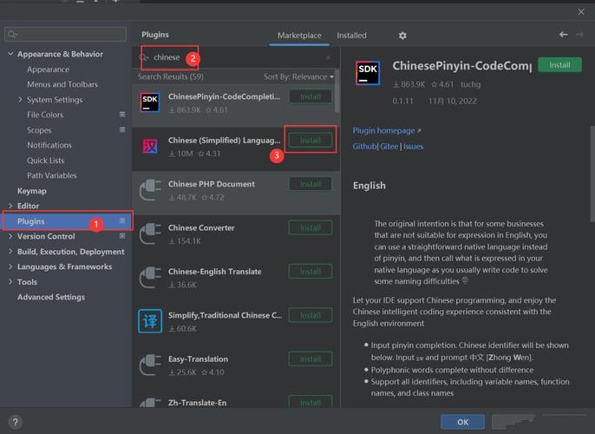This screenshot has height=434, width=595.
Task: Open the Github link
Action: [364, 147]
